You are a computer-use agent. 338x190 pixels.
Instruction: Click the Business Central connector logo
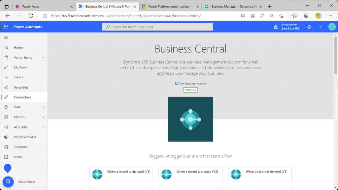click(x=190, y=119)
